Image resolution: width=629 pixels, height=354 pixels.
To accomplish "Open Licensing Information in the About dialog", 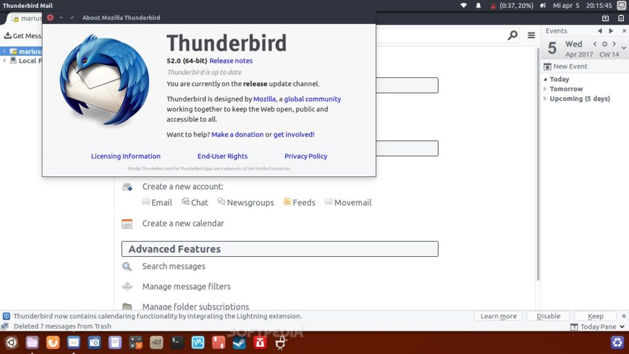I will [x=125, y=156].
